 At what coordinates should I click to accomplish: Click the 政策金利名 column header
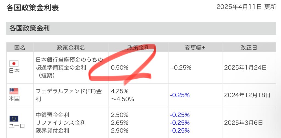click(71, 48)
